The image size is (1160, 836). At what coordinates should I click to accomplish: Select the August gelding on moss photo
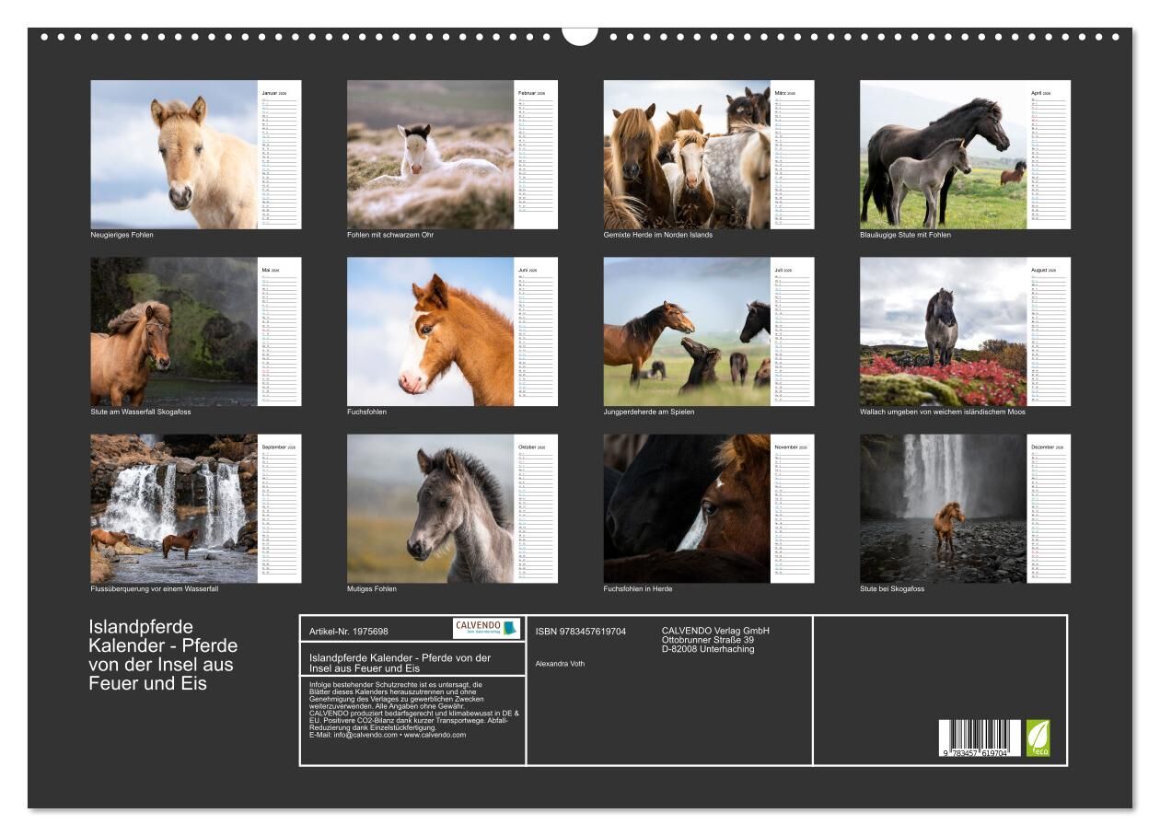point(943,331)
